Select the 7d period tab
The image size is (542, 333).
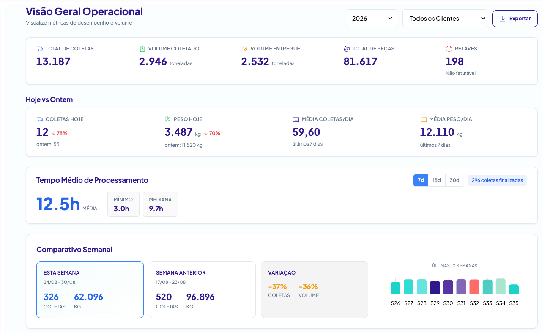tap(421, 180)
